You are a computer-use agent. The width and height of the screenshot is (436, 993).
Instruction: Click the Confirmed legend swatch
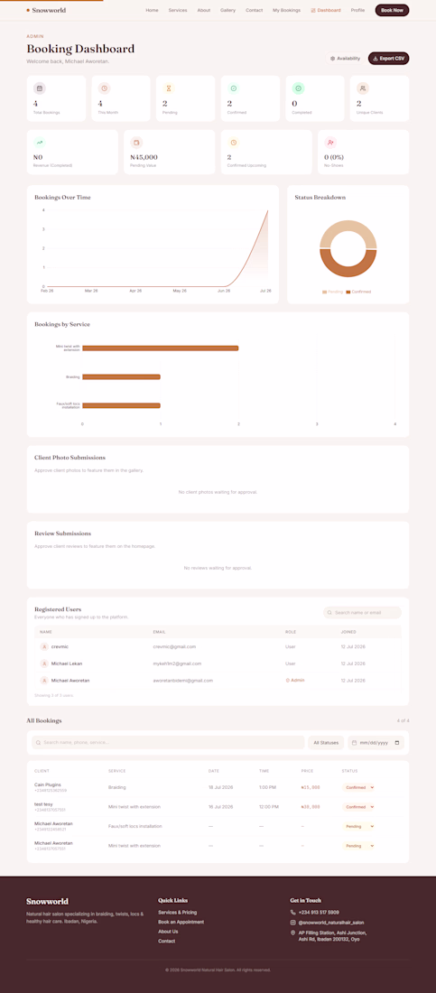(x=348, y=292)
